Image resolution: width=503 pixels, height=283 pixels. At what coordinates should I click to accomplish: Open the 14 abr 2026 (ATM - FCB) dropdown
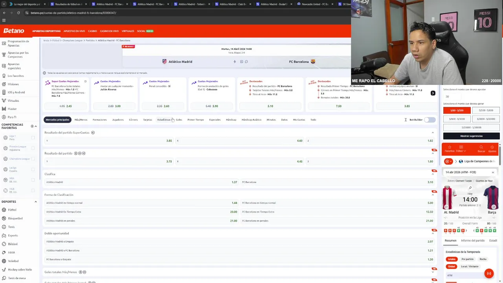pos(470,172)
